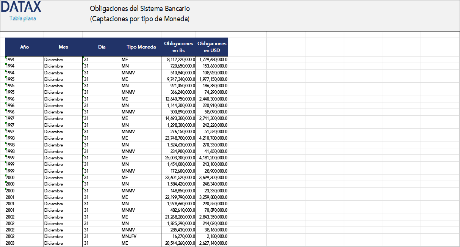Select the 'Mes' column header

click(63, 47)
